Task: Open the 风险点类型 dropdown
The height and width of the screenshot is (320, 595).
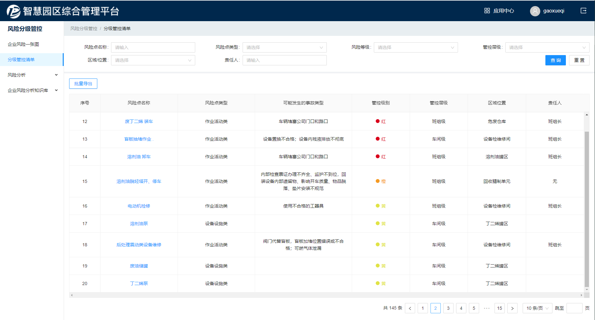Action: 285,47
